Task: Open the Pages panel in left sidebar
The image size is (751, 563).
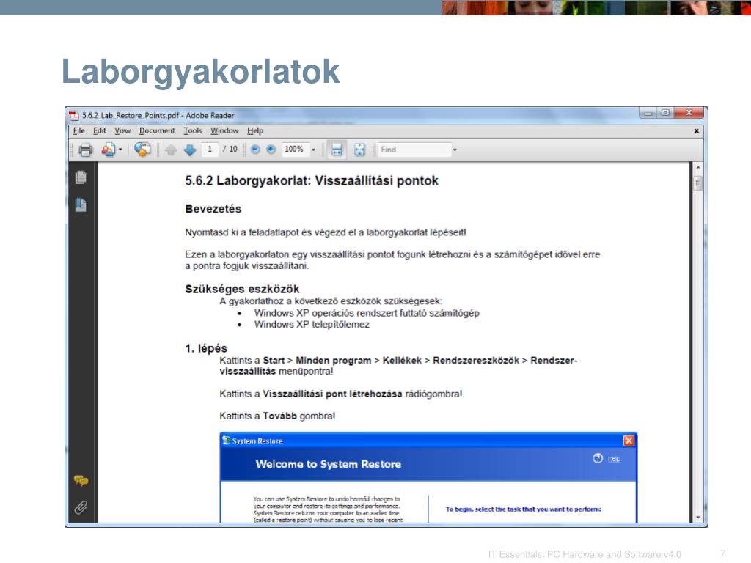Action: (81, 177)
